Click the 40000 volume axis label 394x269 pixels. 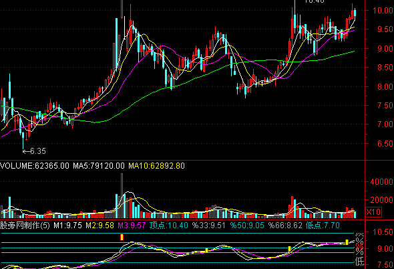(x=382, y=182)
